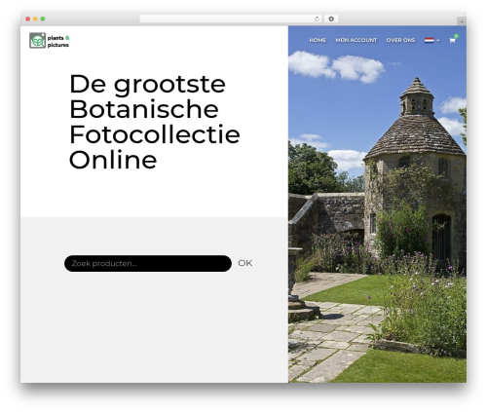The height and width of the screenshot is (412, 487).
Task: Open the MIJN ACCOUNT menu item
Action: pos(356,40)
